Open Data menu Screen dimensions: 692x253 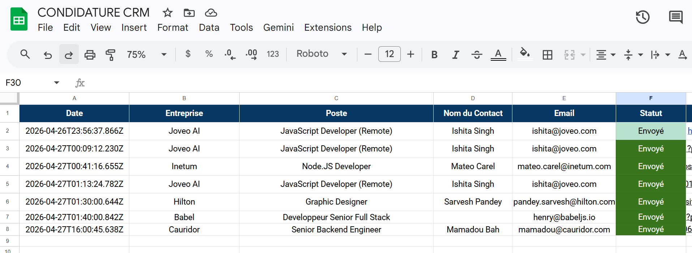(x=209, y=27)
